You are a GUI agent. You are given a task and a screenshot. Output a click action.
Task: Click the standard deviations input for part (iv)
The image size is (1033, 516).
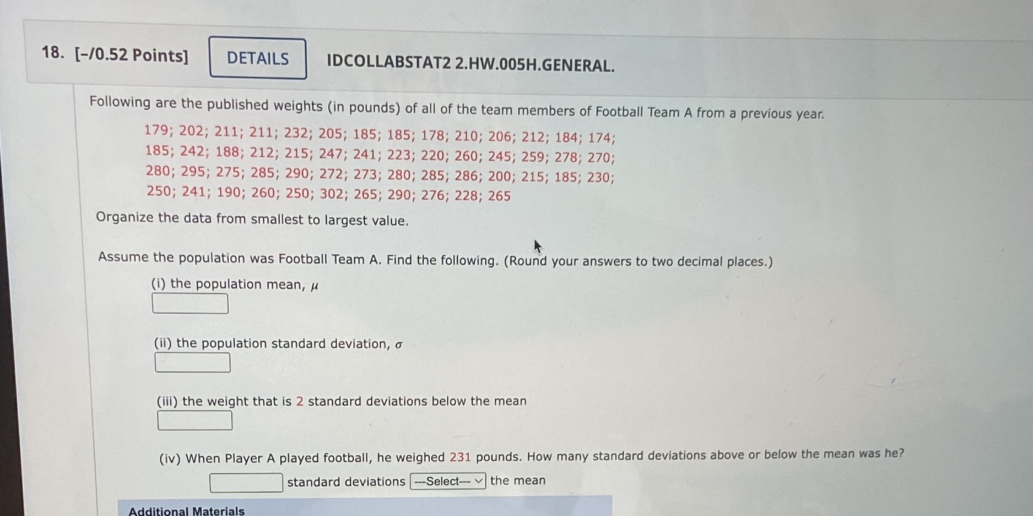point(245,482)
